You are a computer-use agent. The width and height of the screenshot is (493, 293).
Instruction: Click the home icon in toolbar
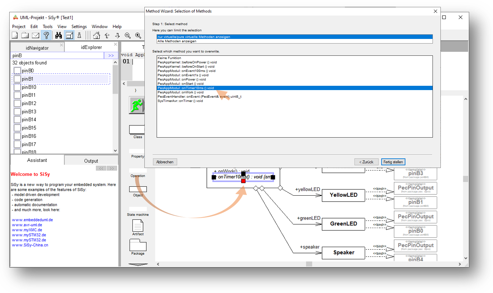coord(96,35)
